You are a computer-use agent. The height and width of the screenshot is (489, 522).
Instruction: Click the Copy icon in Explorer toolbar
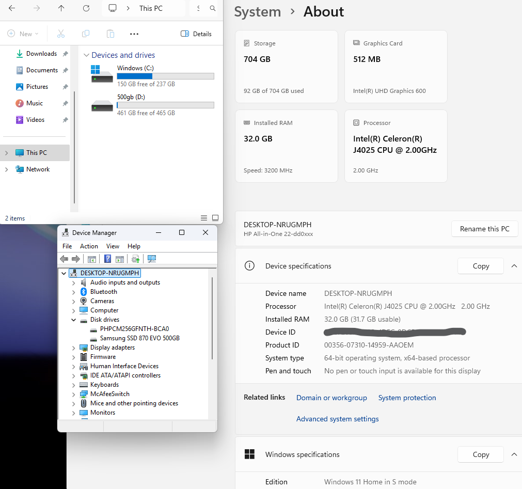(86, 34)
